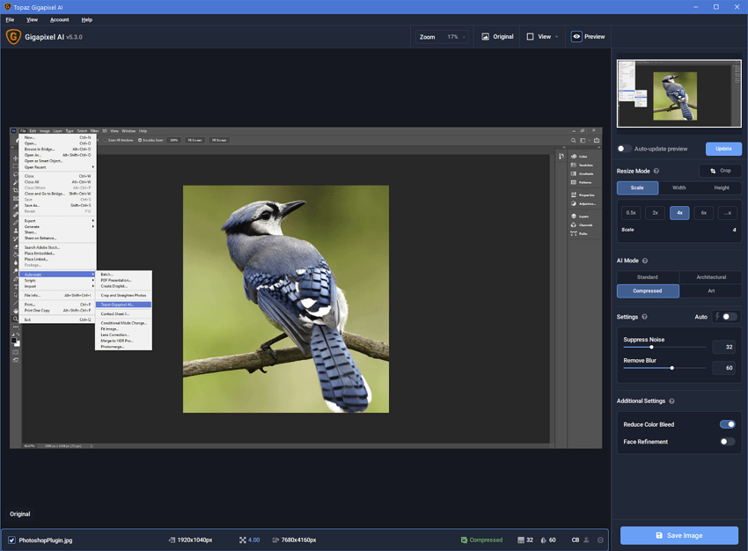
Task: Open the Additional Settings help icon
Action: click(671, 401)
